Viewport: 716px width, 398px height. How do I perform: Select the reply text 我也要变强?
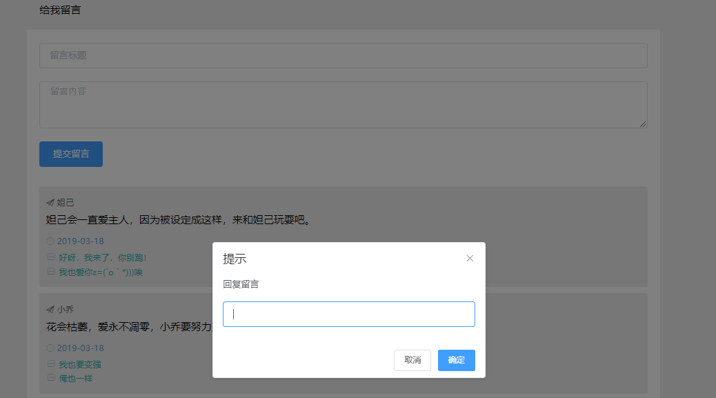[79, 364]
